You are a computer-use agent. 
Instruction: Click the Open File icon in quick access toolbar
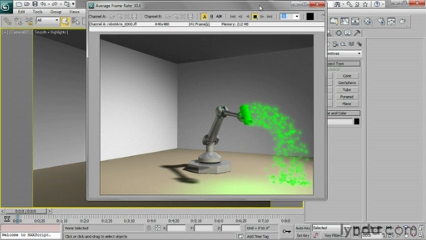[27, 4]
